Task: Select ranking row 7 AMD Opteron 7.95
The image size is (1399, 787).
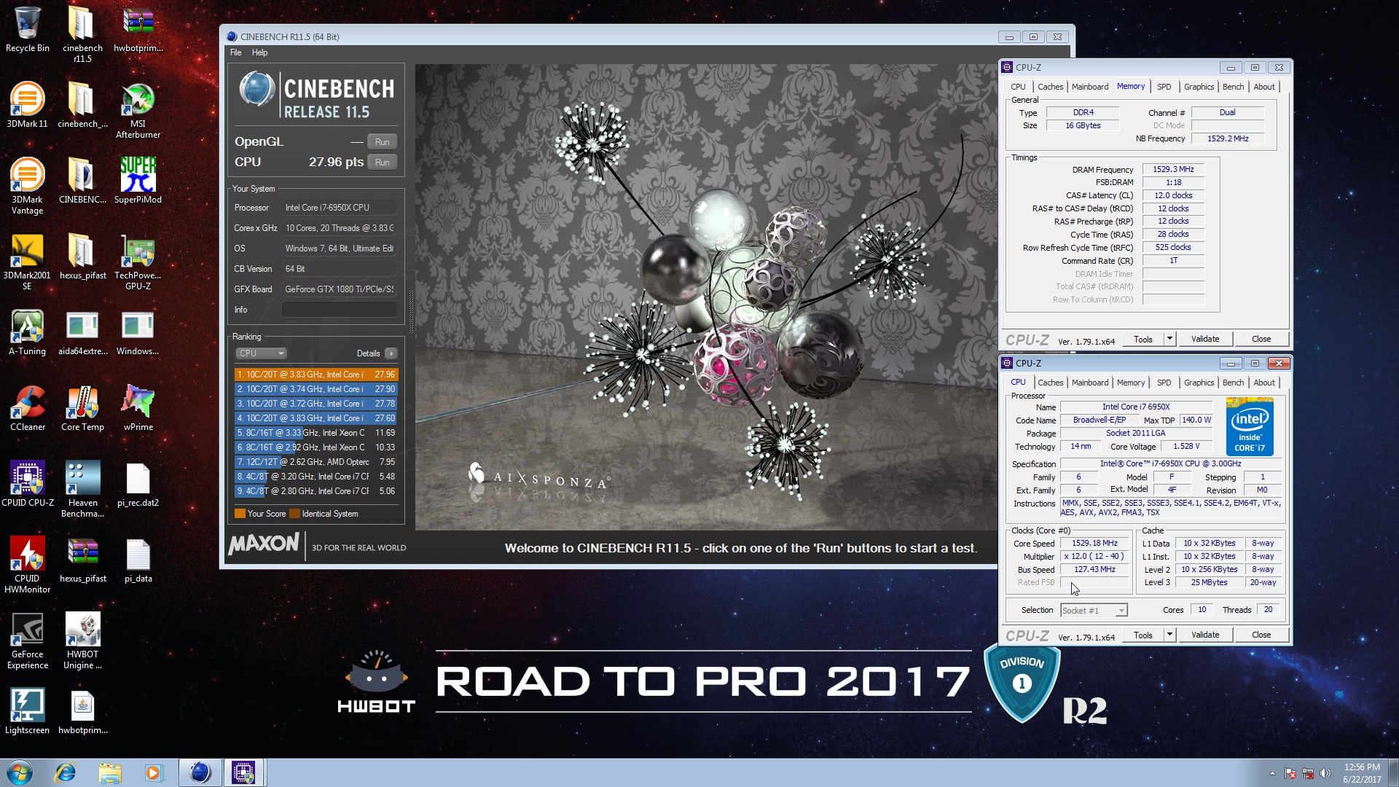Action: (316, 462)
